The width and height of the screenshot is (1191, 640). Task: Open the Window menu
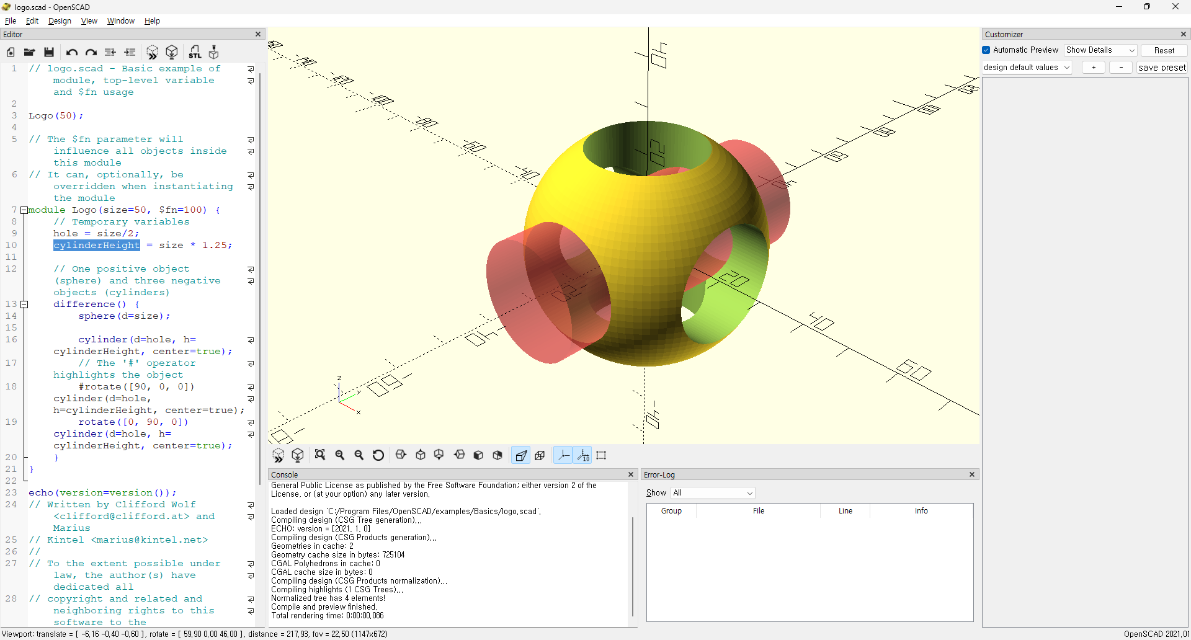121,21
